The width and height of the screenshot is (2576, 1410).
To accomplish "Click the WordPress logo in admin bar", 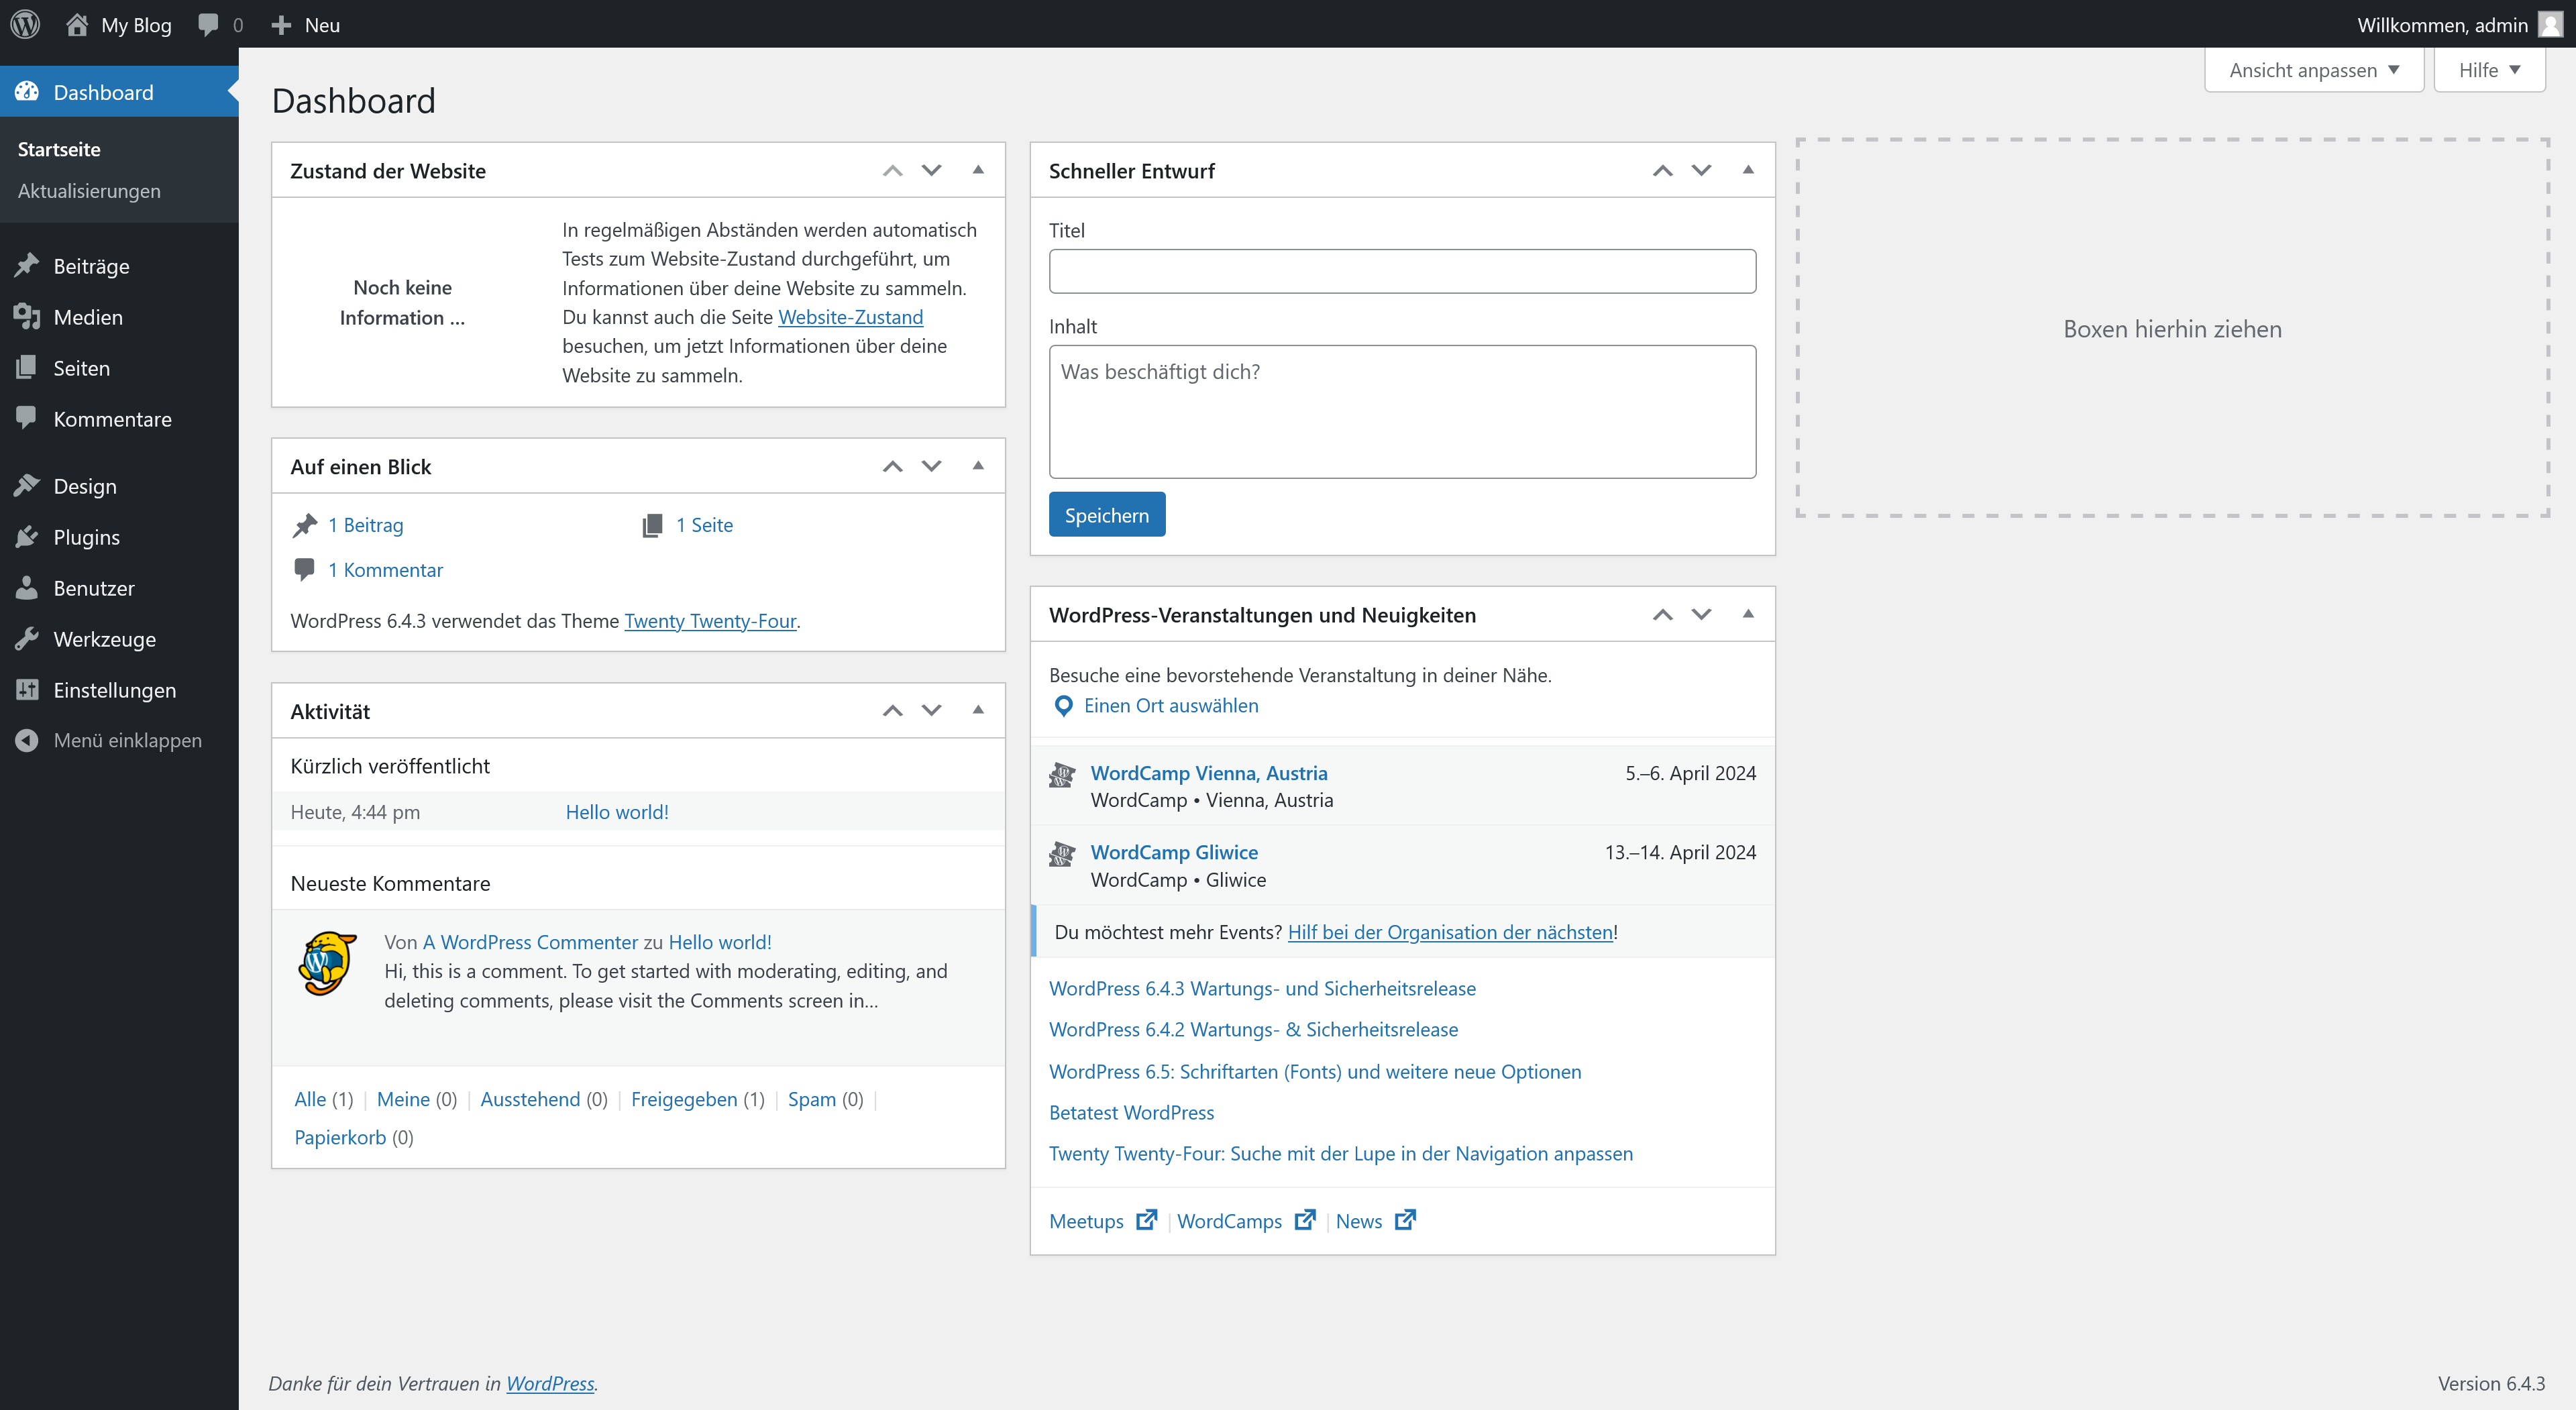I will pyautogui.click(x=25, y=24).
